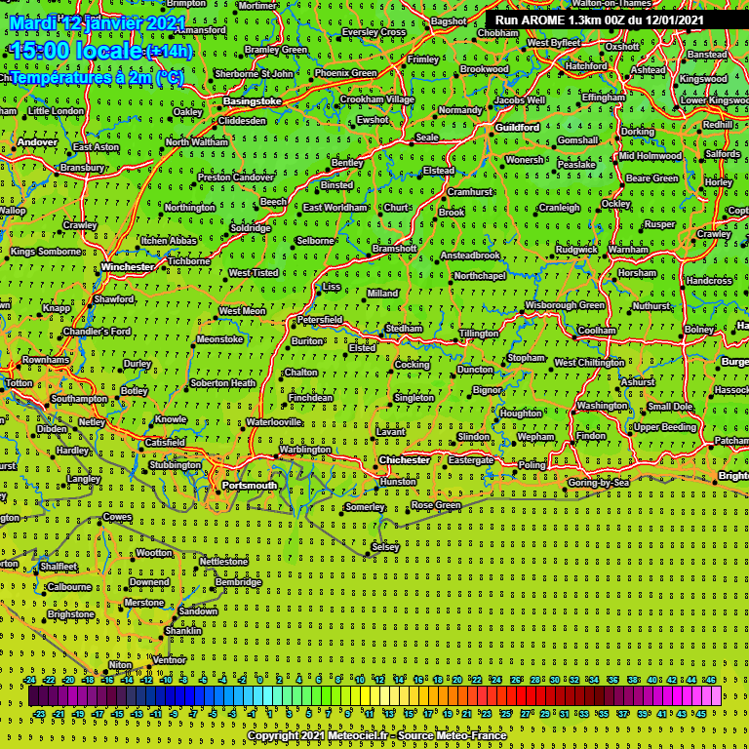This screenshot has height=749, width=749.
Task: Select the Cowes label on the Isle of Wight
Action: (117, 516)
